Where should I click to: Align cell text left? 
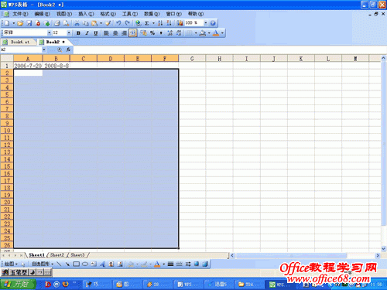(x=106, y=32)
